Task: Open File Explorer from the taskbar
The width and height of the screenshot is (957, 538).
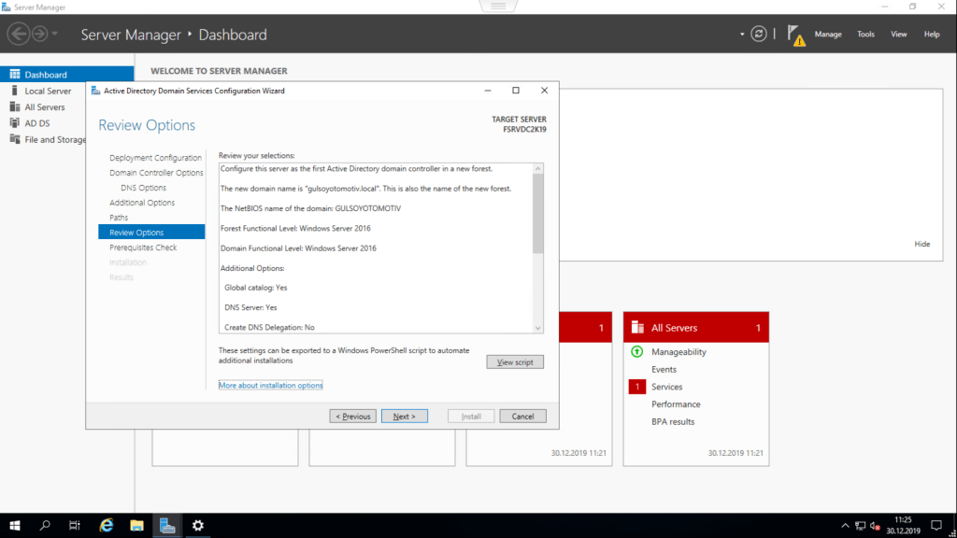Action: coord(136,526)
